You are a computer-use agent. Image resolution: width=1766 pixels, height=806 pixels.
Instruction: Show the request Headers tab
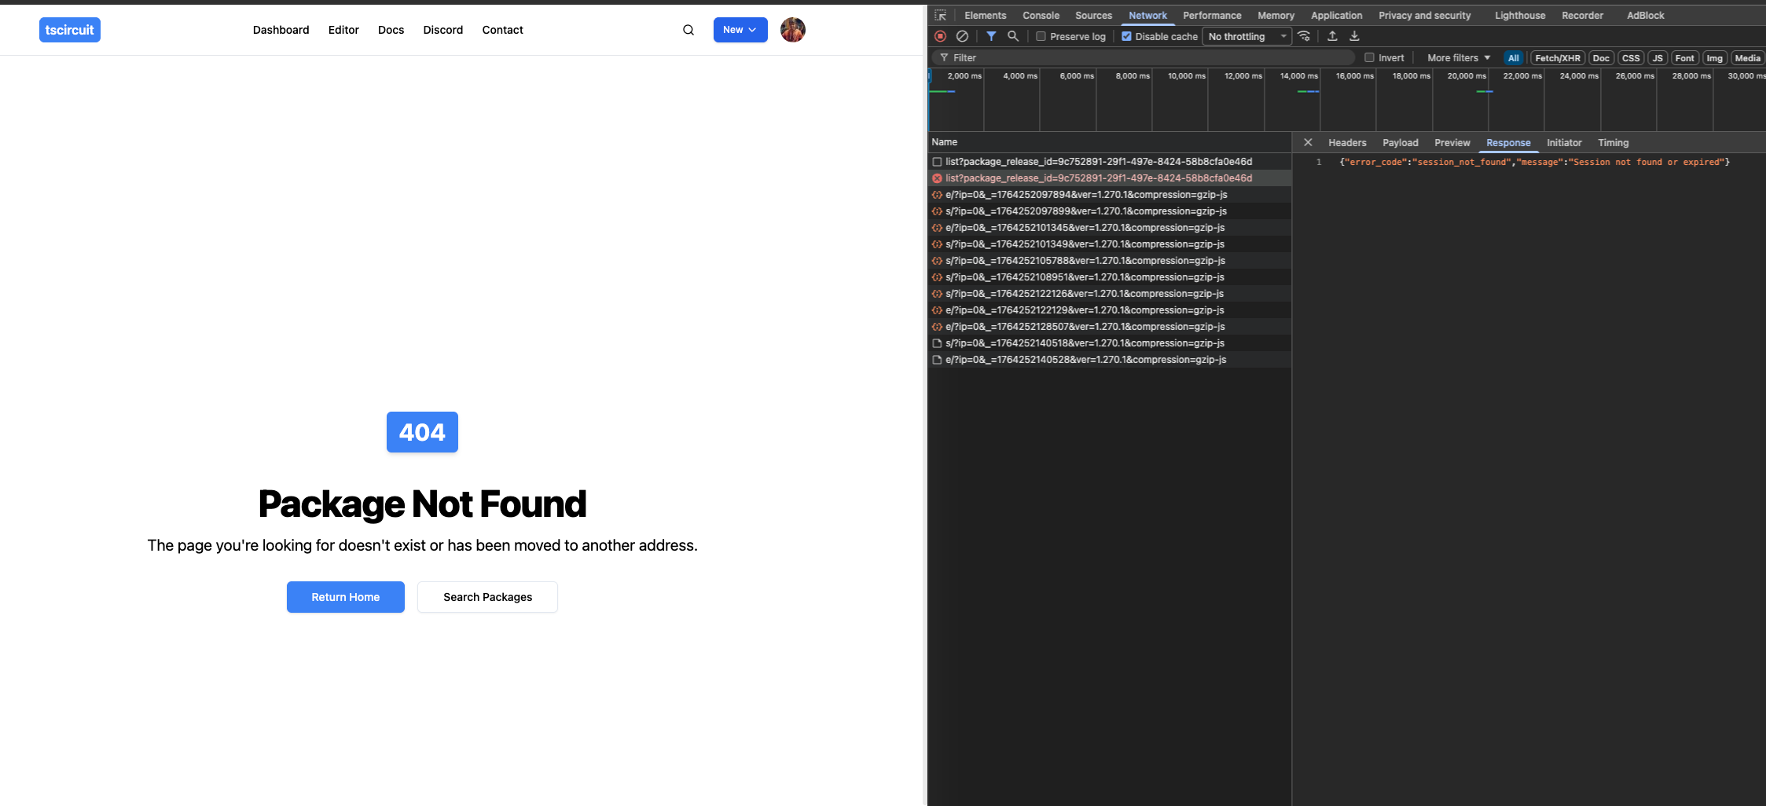(x=1347, y=143)
